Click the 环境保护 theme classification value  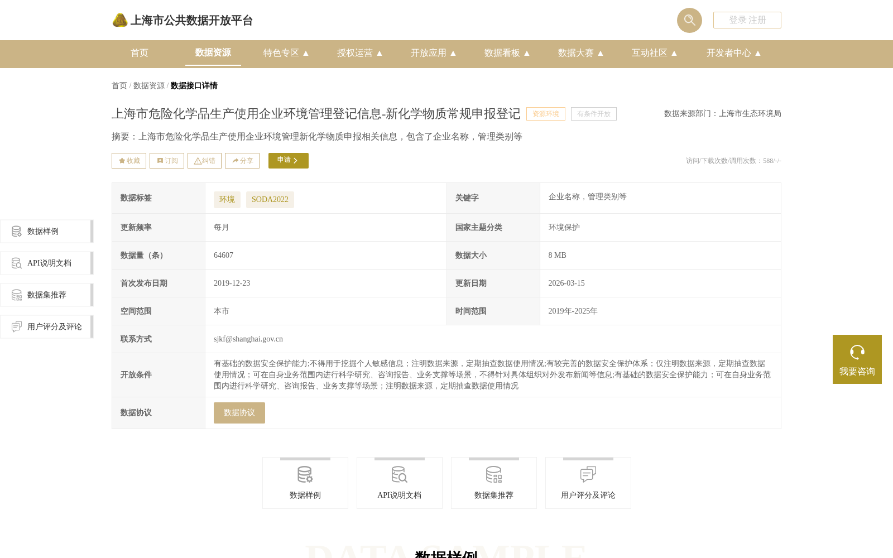click(x=564, y=228)
